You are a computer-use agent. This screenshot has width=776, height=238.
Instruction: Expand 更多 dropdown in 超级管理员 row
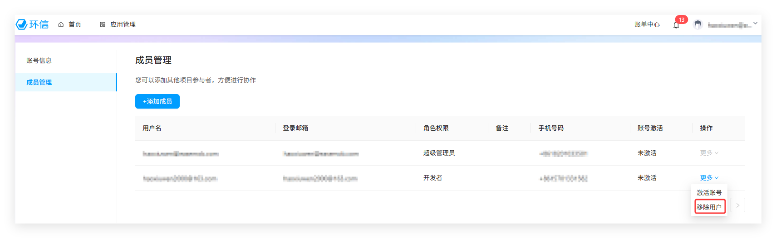point(709,153)
